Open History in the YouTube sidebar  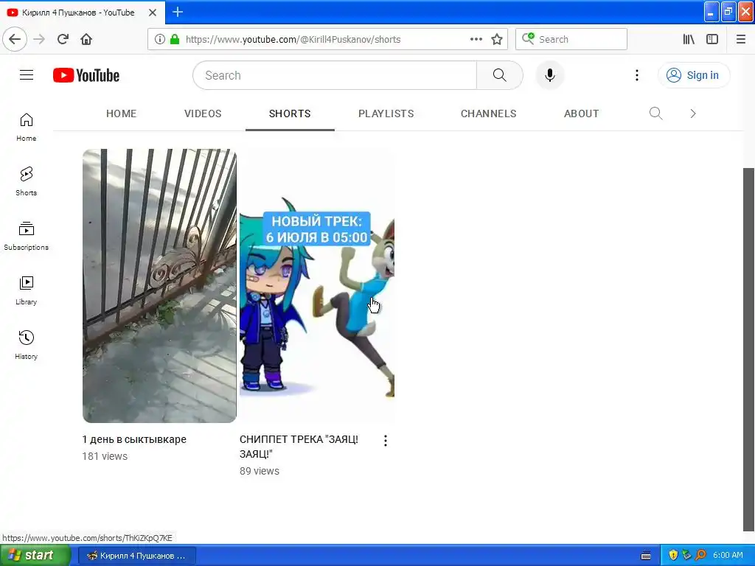26,345
